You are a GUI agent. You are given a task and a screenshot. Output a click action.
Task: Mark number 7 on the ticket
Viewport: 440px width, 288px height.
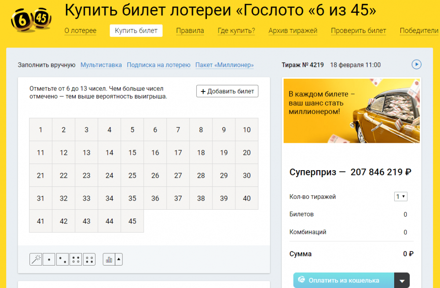tap(178, 130)
